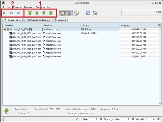Click the scrollbar up arrow of download list

point(160,29)
